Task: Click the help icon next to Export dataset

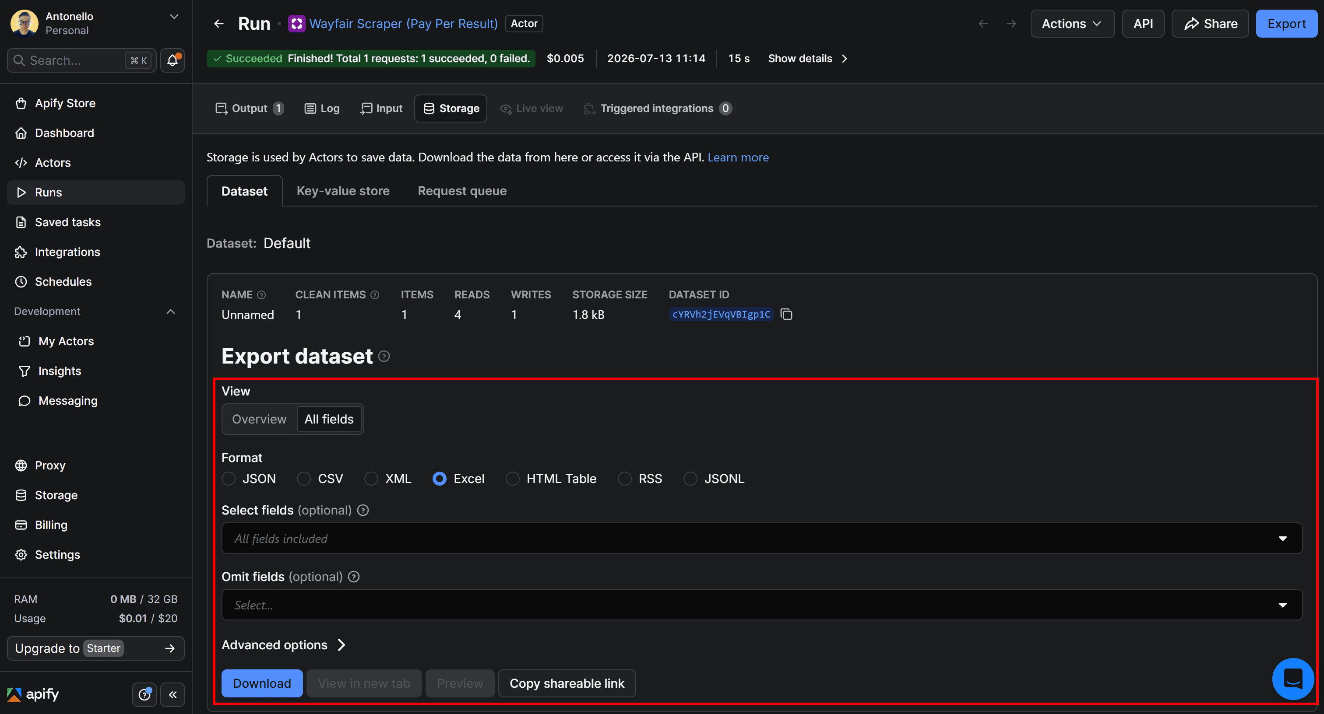Action: (x=384, y=357)
